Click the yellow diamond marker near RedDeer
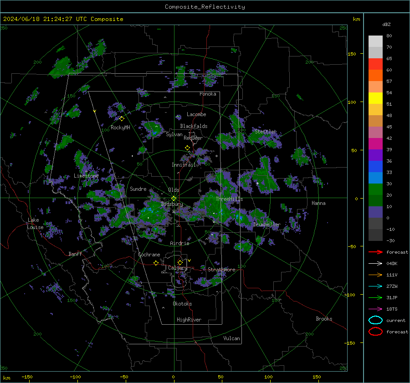The height and width of the screenshot is (383, 410). (187, 148)
